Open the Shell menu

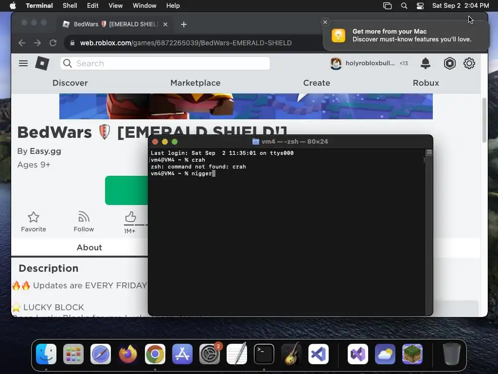coord(70,5)
